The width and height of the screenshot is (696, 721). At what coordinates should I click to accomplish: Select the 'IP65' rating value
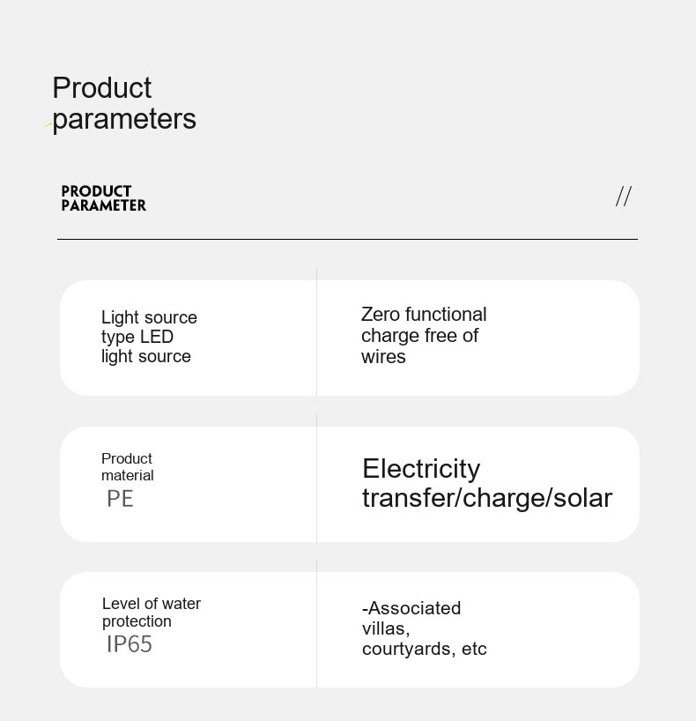coord(130,644)
